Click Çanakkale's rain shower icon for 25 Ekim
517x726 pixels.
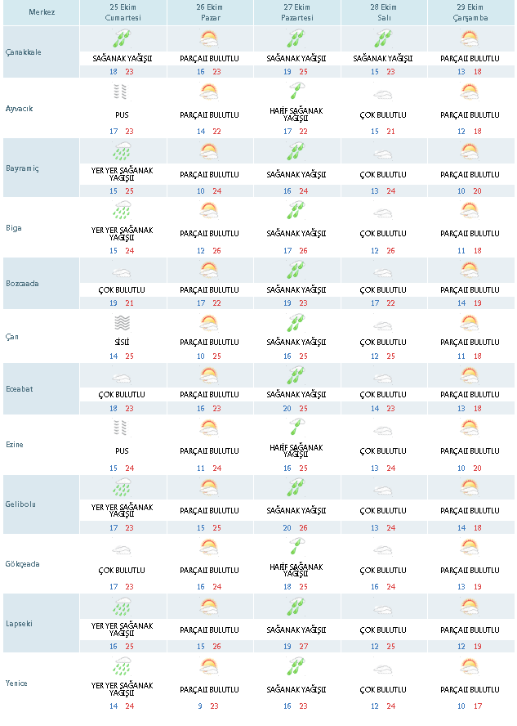(123, 38)
